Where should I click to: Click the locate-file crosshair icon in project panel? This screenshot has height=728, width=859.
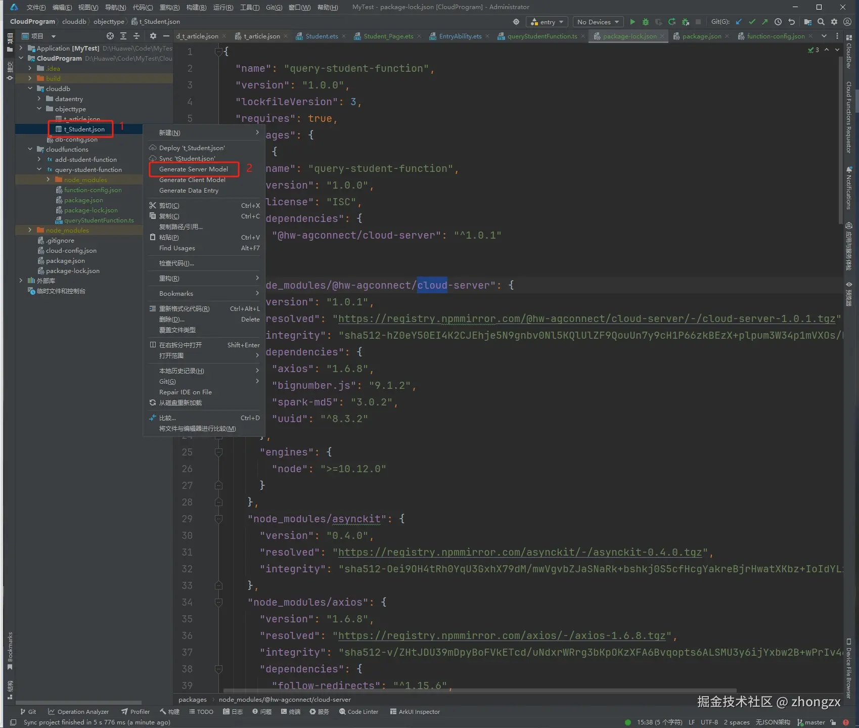pyautogui.click(x=110, y=36)
